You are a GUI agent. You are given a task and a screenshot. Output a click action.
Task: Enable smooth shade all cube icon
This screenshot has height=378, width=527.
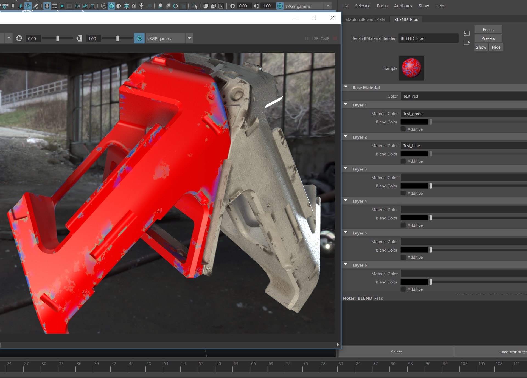click(111, 6)
